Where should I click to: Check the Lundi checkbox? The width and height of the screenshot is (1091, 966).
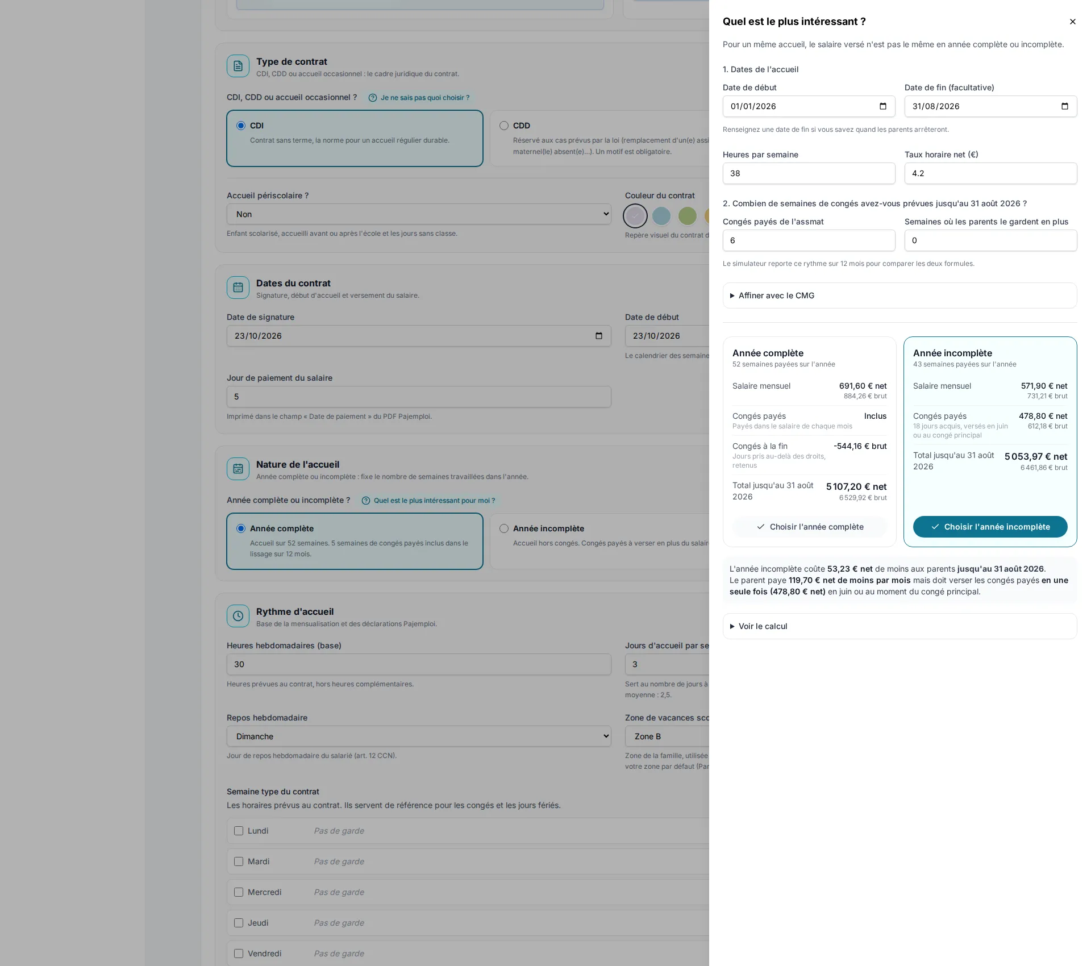239,831
